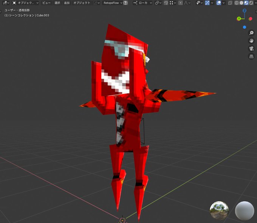Open the proportional falloff curve dropdown
This screenshot has width=257, height=223.
click(x=187, y=3)
